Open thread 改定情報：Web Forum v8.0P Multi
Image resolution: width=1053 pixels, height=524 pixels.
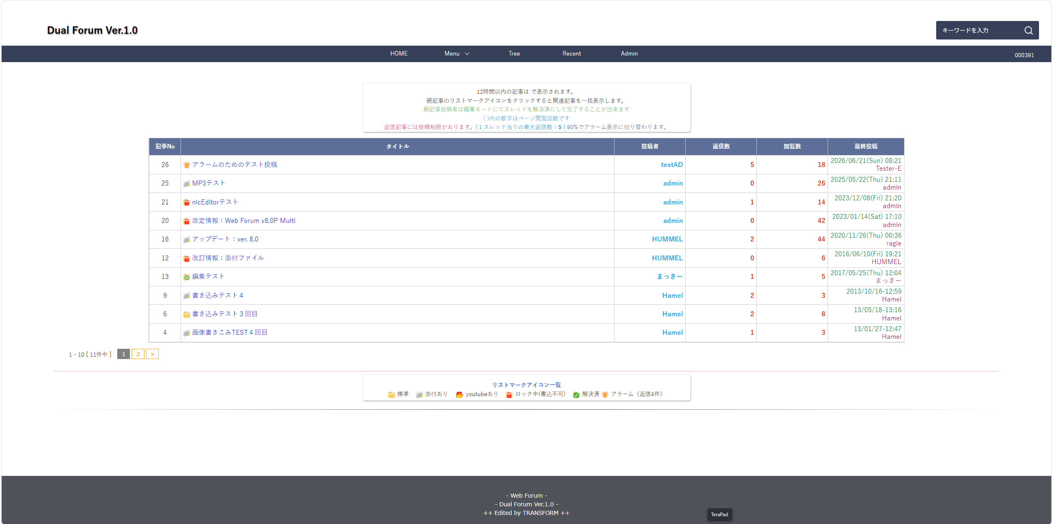244,220
